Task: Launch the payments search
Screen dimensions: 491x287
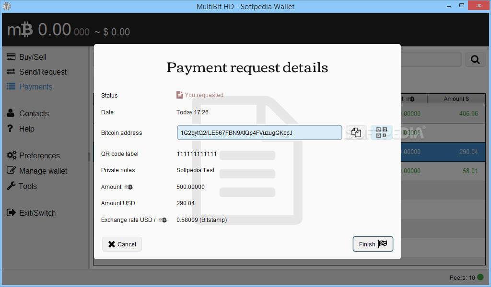Action: click(x=475, y=59)
